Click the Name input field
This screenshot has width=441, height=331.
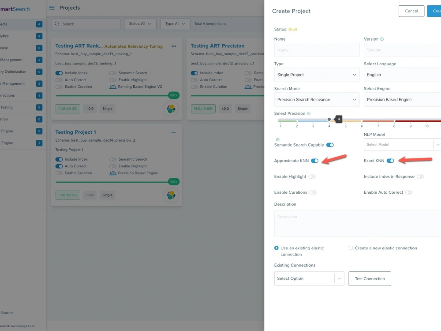pos(317,50)
